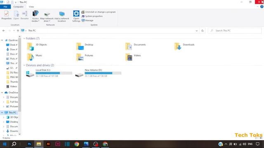Open notification center icon
This screenshot has width=264, height=148.
[257, 144]
